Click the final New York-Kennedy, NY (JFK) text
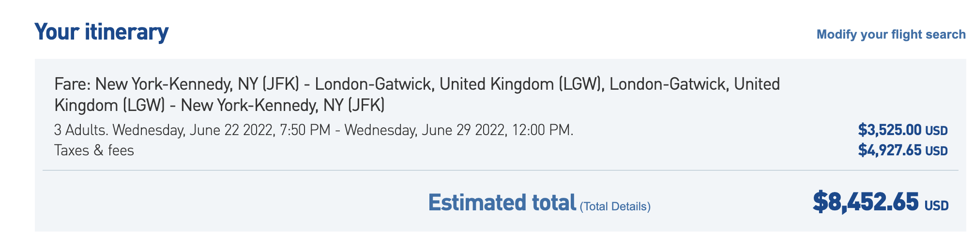974x247 pixels. (x=283, y=105)
